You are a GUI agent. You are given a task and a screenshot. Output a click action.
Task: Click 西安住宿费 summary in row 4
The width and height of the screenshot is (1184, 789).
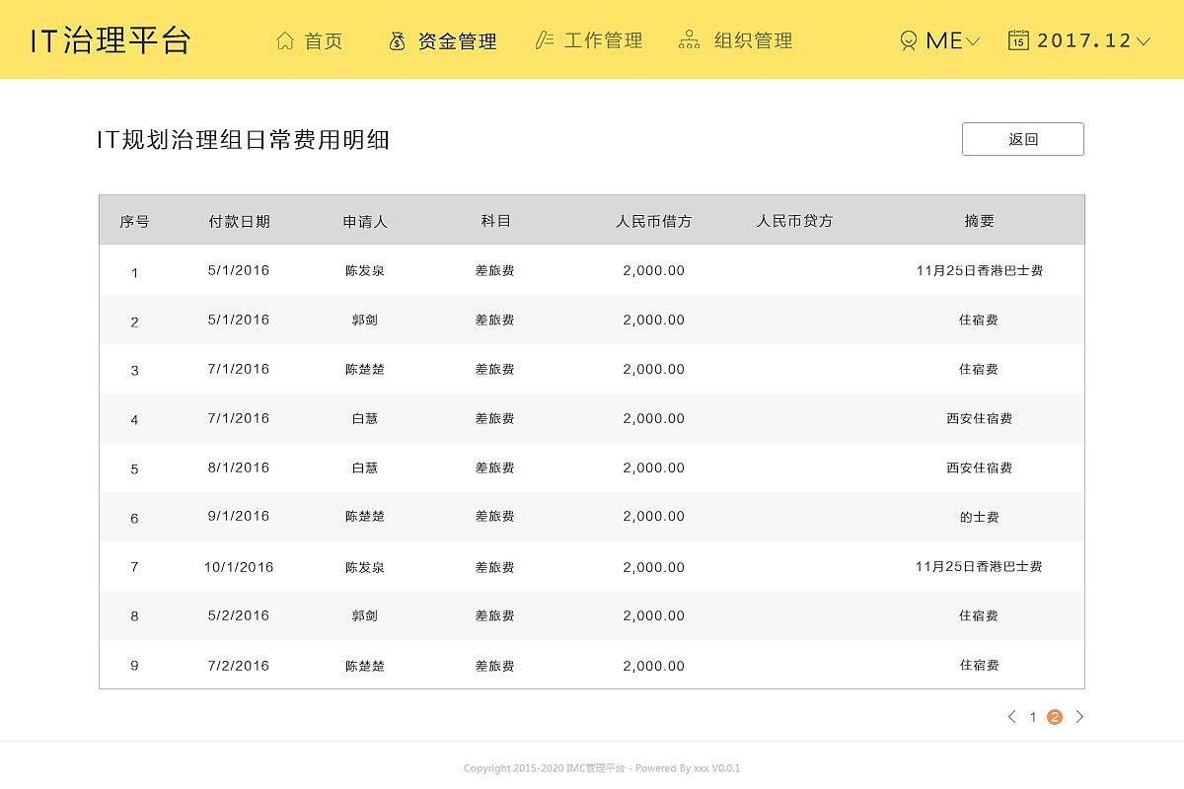pos(980,418)
